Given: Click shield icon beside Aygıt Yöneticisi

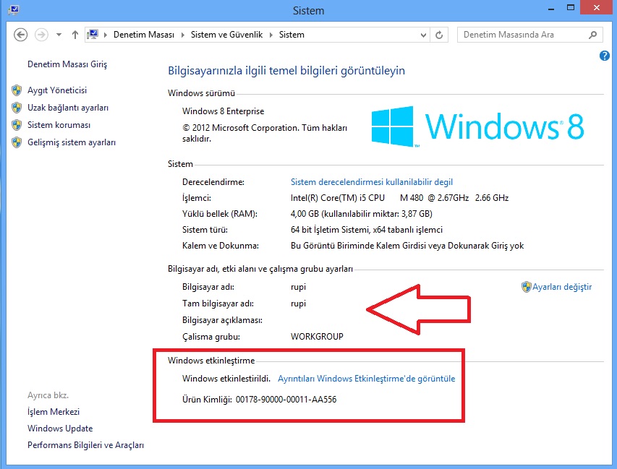Looking at the screenshot, I should click(17, 90).
